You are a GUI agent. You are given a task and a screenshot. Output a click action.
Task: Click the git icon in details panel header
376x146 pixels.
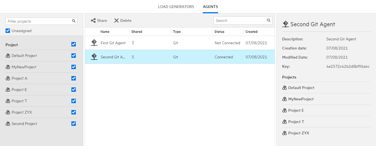(x=286, y=24)
